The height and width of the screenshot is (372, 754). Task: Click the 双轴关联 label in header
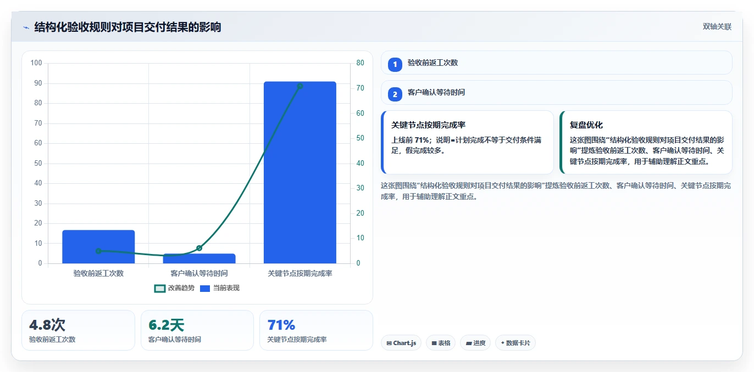[717, 27]
